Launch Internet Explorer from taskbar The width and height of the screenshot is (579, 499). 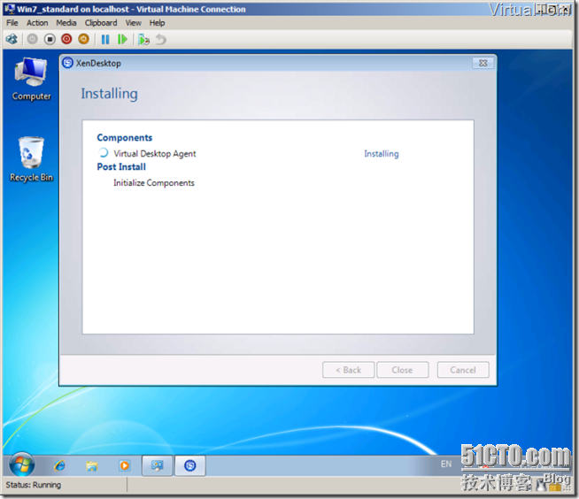pyautogui.click(x=60, y=465)
